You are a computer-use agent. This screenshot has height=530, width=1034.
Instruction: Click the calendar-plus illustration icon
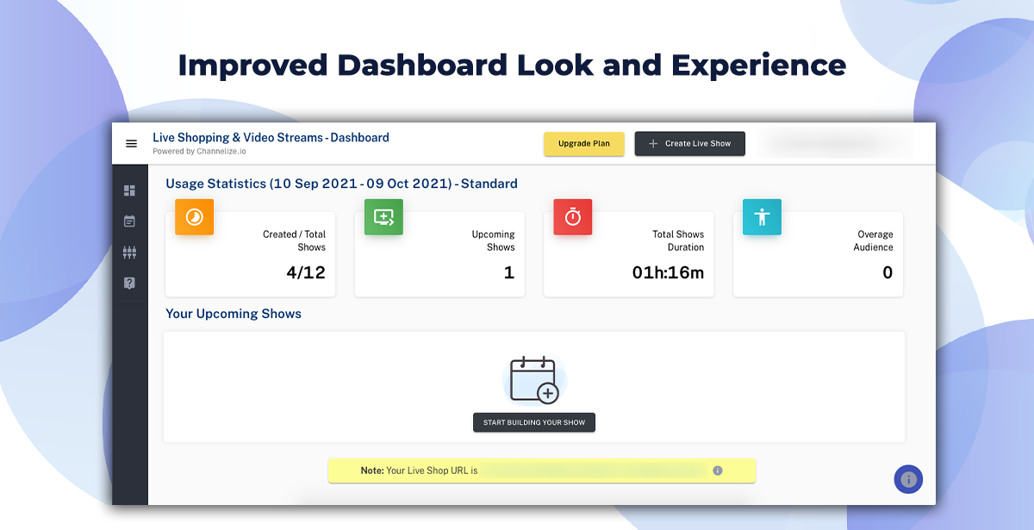click(534, 380)
